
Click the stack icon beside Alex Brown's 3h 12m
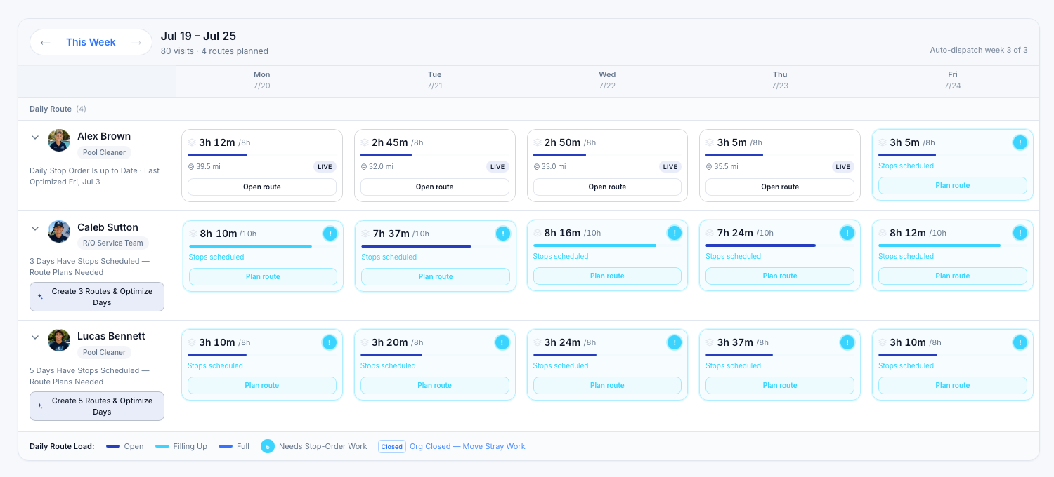point(192,142)
